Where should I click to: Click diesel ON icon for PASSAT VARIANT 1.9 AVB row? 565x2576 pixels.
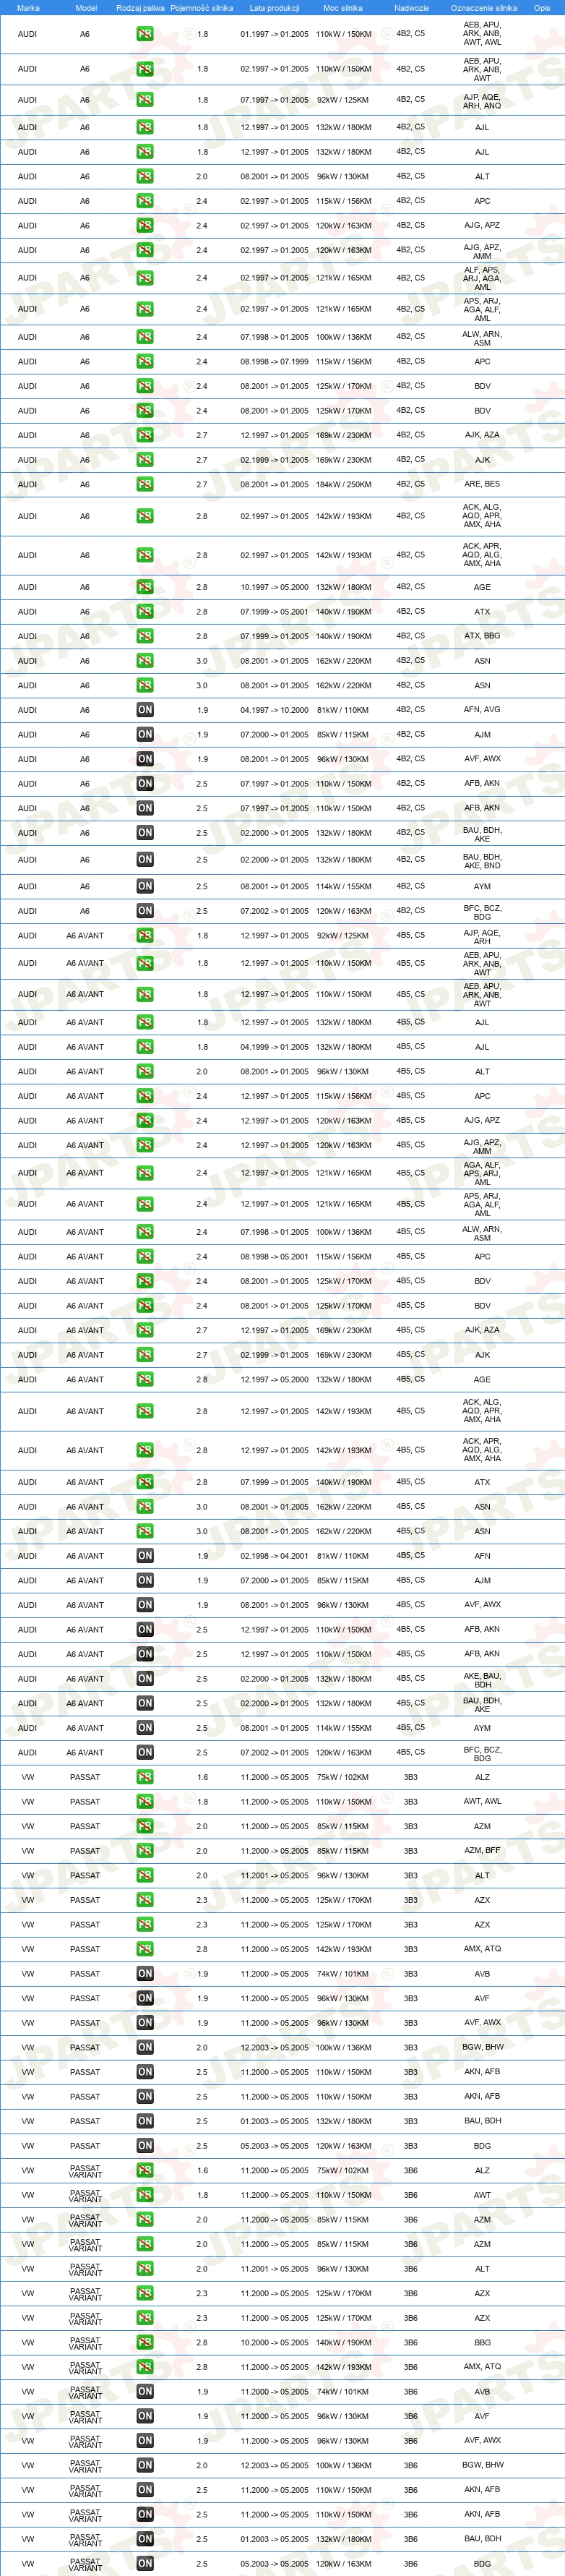[x=145, y=2391]
